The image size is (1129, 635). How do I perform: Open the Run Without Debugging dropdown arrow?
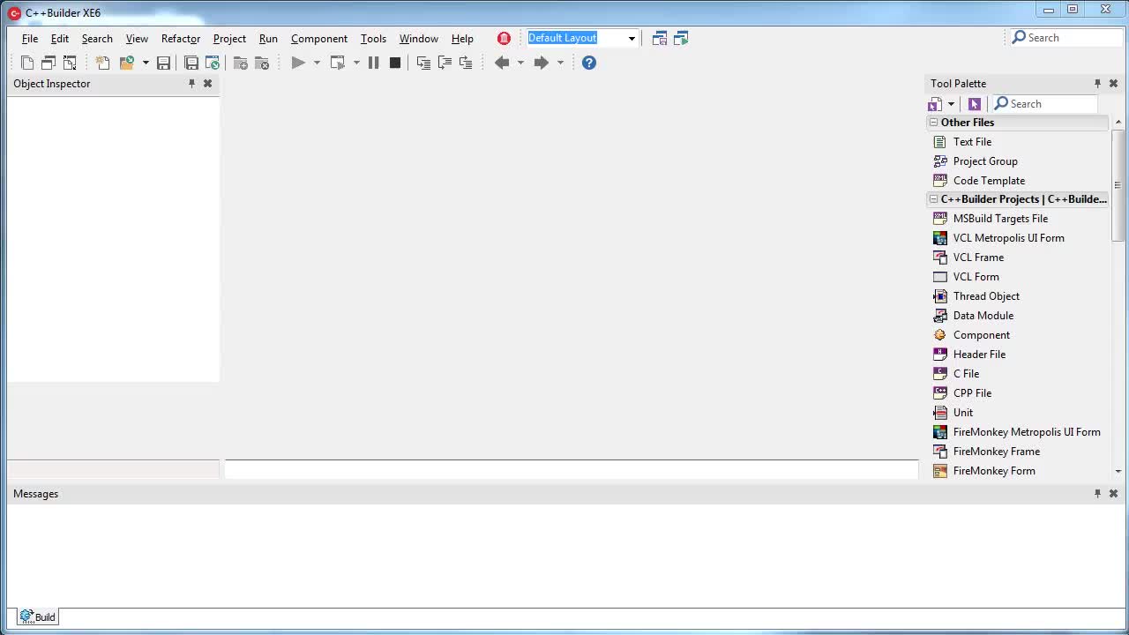tap(356, 63)
